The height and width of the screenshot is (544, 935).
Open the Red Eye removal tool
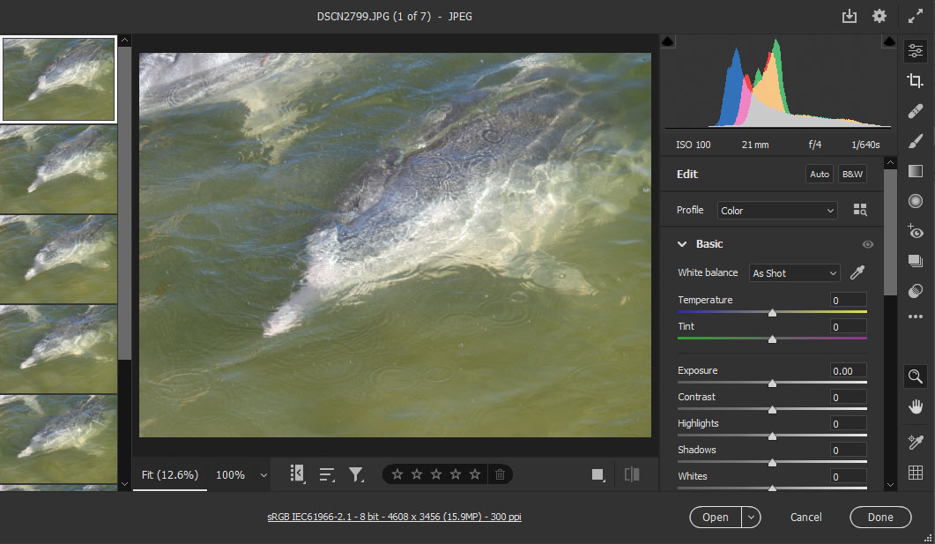pos(915,231)
